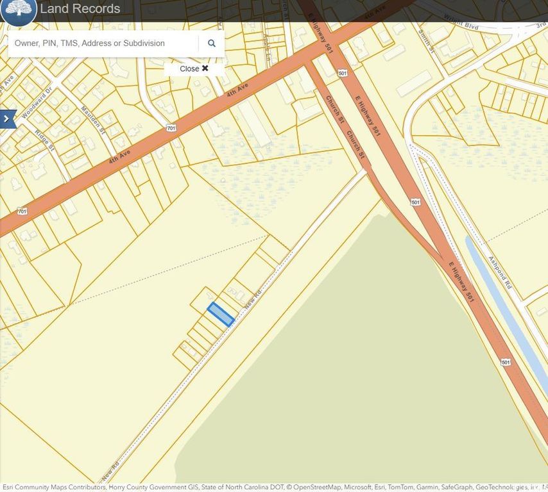Click the magnifying glass search icon

(x=211, y=44)
